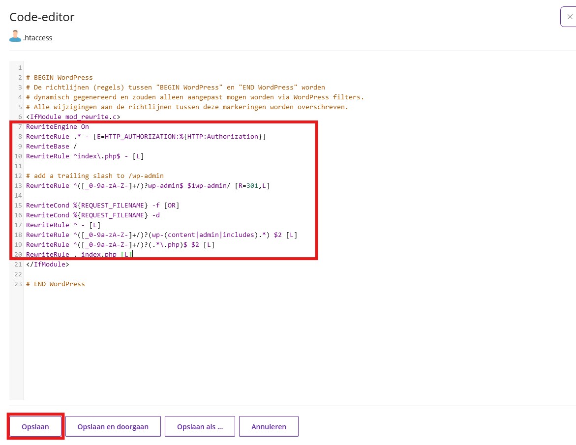The height and width of the screenshot is (445, 576).
Task: Click the wp-admin trailing slash comment
Action: [x=95, y=176]
